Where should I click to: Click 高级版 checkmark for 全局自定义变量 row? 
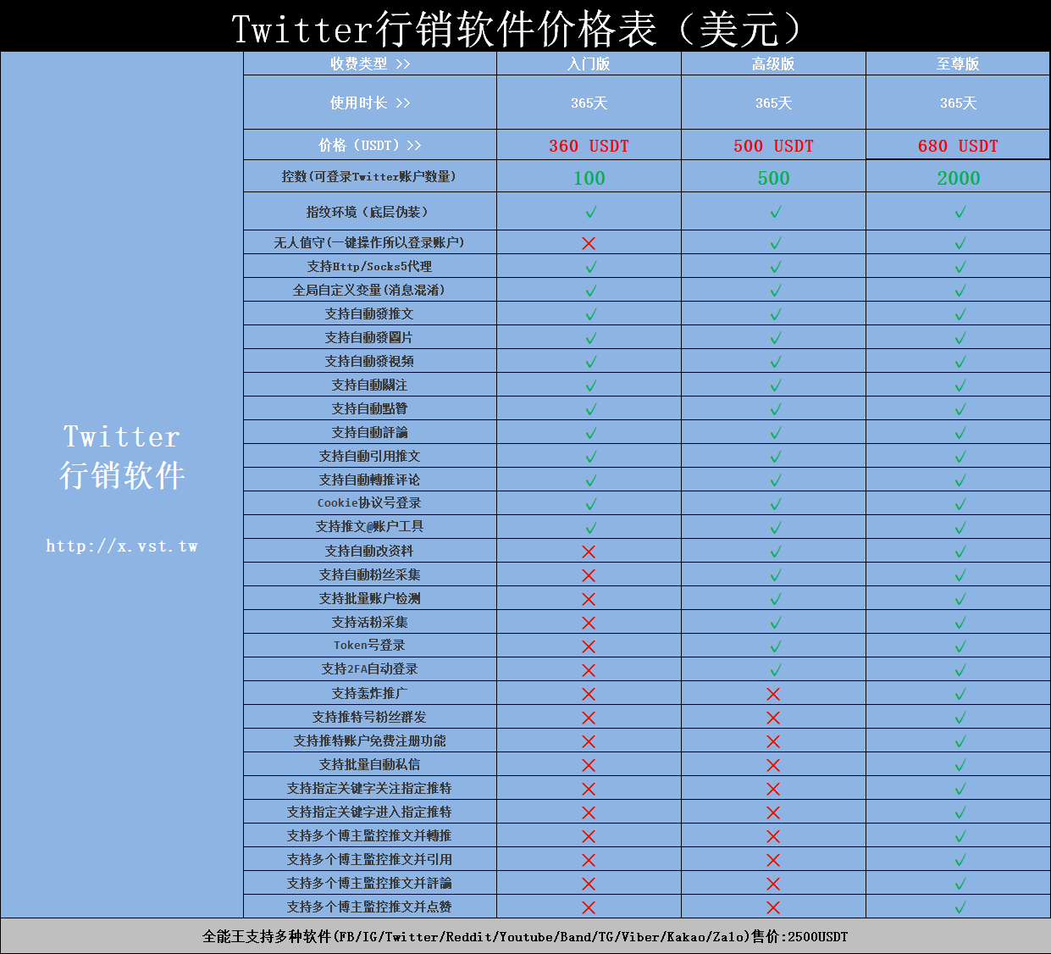pyautogui.click(x=775, y=291)
